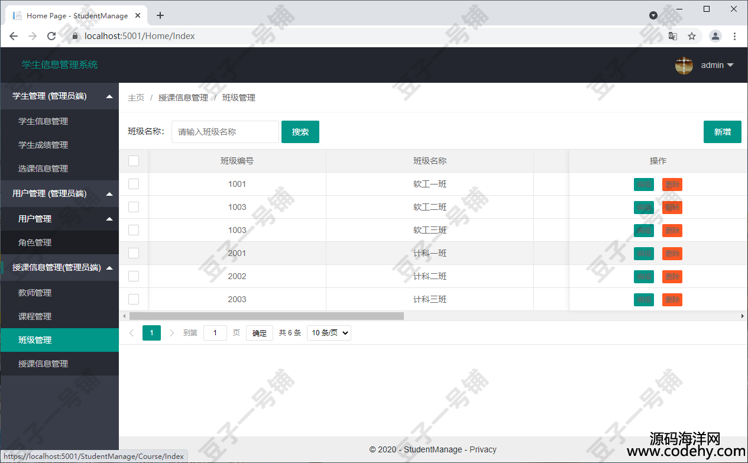Screen dimensions: 748x463
Task: Open the 10 条/页 page size dropdown
Action: click(329, 333)
